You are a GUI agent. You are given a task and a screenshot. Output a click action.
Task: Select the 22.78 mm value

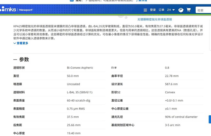[172, 76]
